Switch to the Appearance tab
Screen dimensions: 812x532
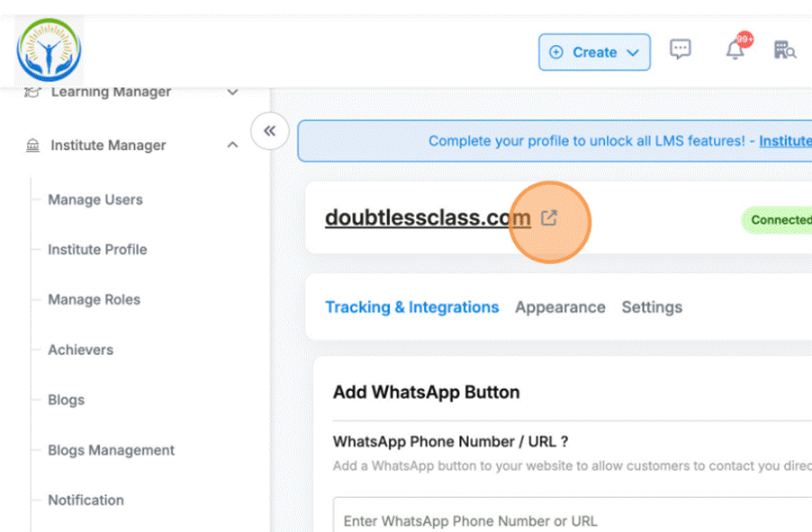(x=560, y=307)
